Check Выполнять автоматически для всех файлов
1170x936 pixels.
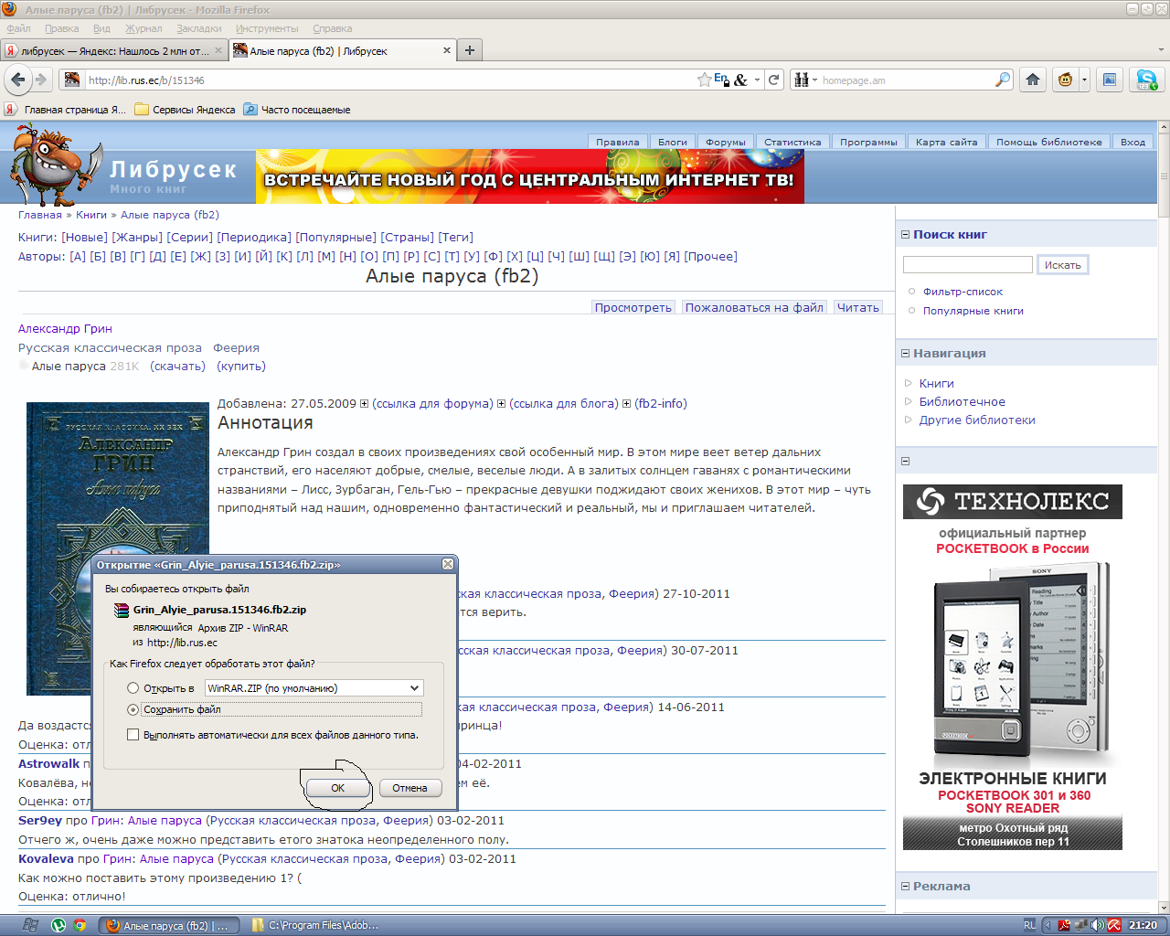(x=133, y=735)
